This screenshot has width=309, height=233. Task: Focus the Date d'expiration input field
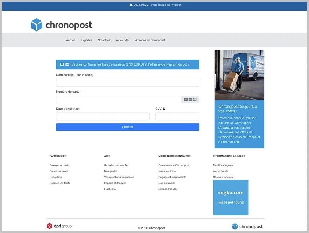pos(103,116)
